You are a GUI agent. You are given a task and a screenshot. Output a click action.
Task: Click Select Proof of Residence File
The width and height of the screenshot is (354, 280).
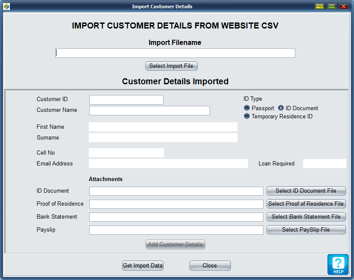tap(306, 204)
